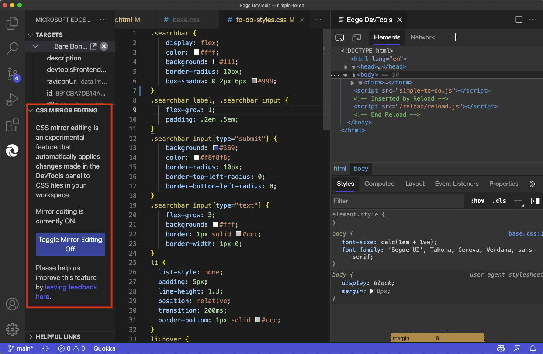
Task: Select the inspect element tool in DevTools
Action: (339, 38)
